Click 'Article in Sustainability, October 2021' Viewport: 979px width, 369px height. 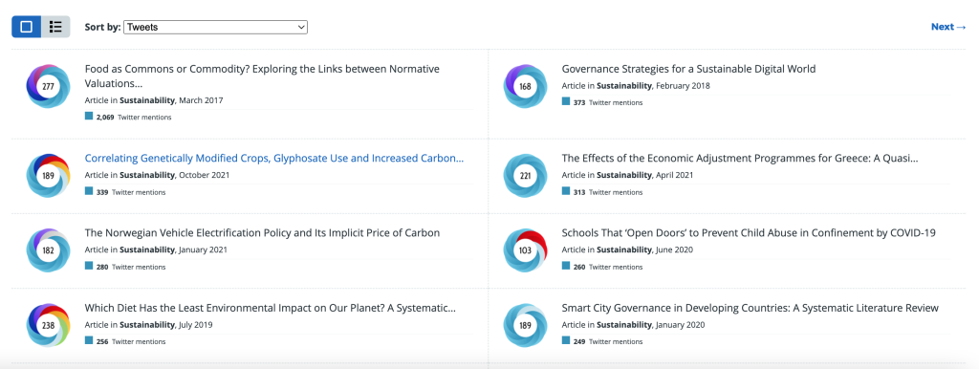pyautogui.click(x=158, y=175)
